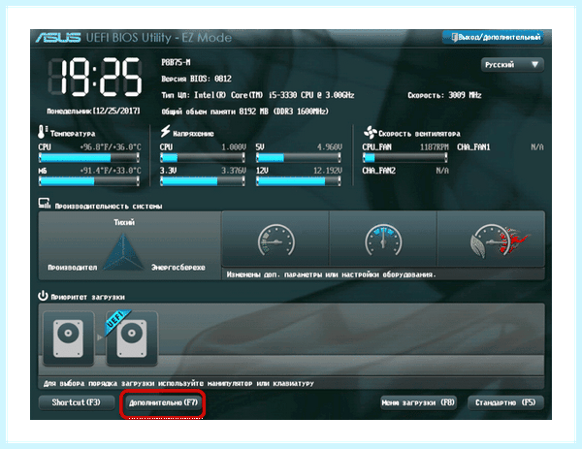Click the Тихий label on triangle
The image size is (582, 449).
[x=124, y=222]
